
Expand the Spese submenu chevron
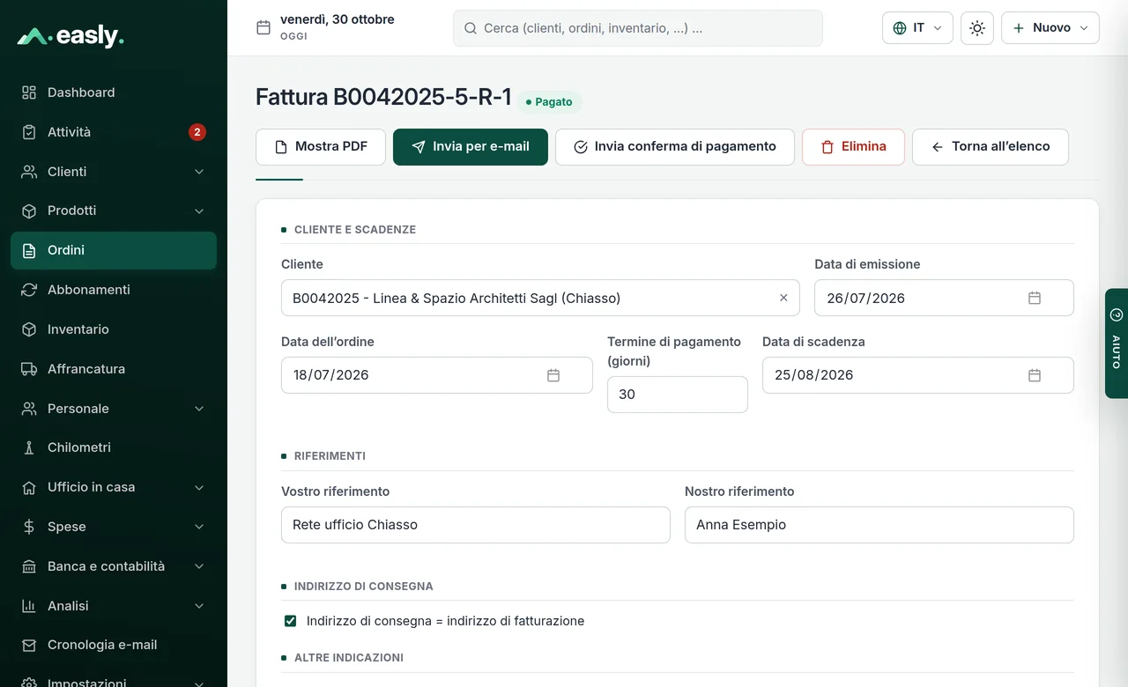tap(199, 527)
